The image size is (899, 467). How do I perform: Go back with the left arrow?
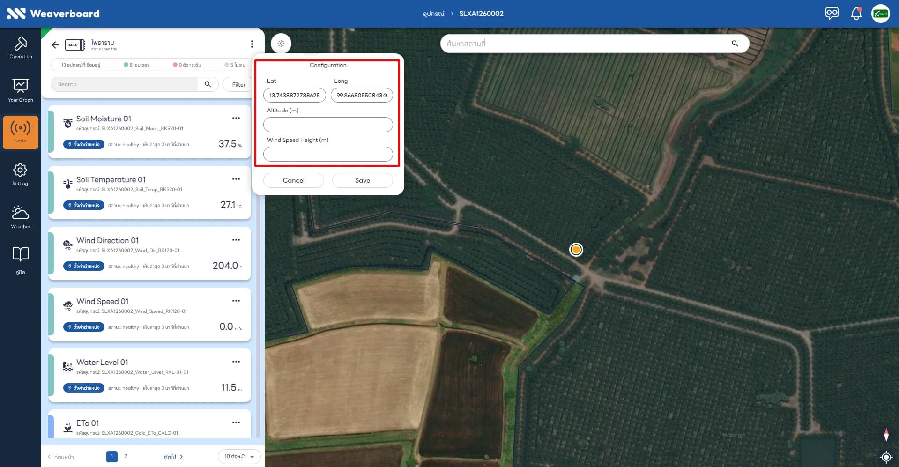point(55,45)
